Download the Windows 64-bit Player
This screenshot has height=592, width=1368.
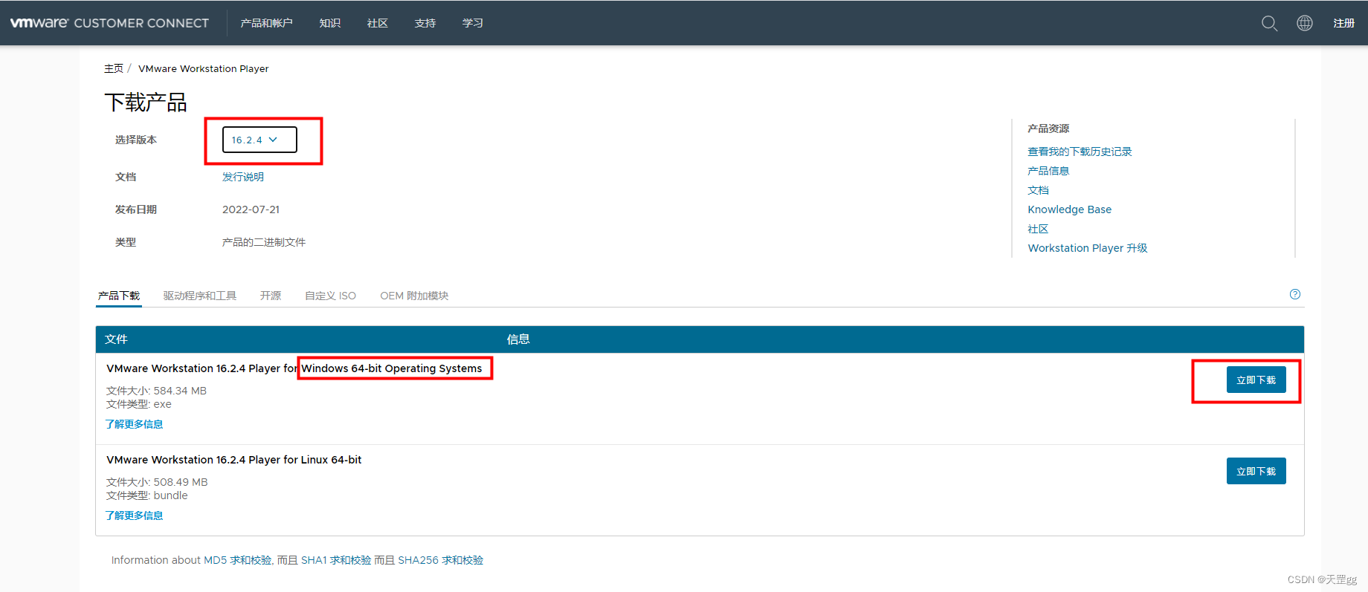[x=1256, y=380]
